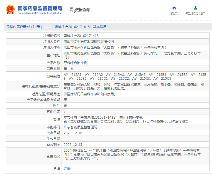The width and height of the screenshot is (212, 175).
Task: Select registration number 粤械注准20162171418 value cell
Action: [x=135, y=36]
